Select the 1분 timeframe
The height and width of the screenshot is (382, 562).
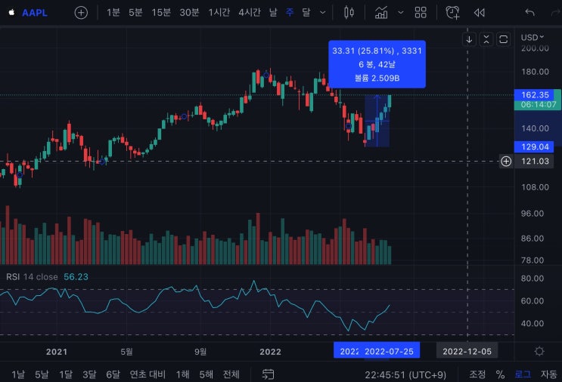point(113,13)
